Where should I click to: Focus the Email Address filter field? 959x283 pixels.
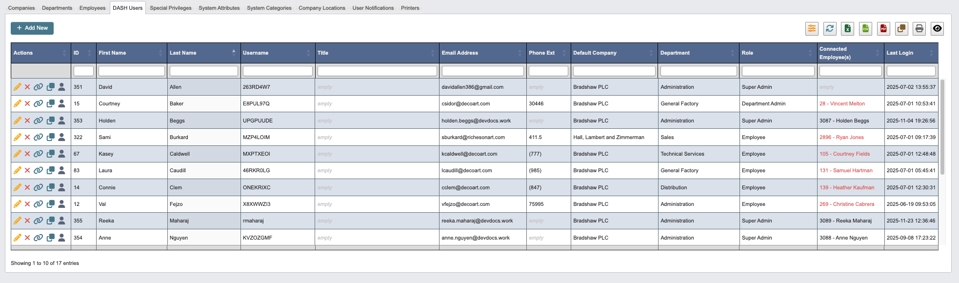[482, 71]
